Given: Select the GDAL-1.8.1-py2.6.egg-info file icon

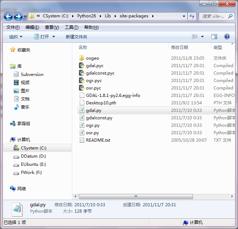Looking at the screenshot, I should (x=82, y=95).
